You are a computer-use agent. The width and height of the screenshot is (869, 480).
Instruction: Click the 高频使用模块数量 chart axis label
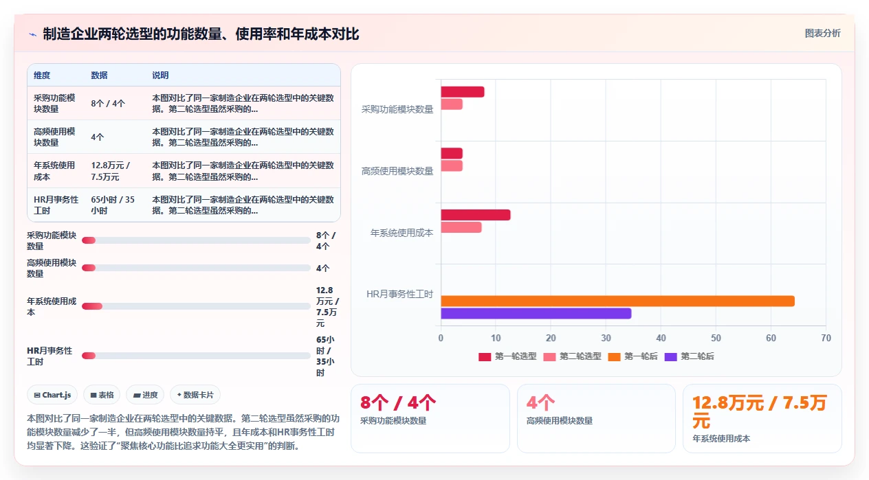tap(397, 171)
